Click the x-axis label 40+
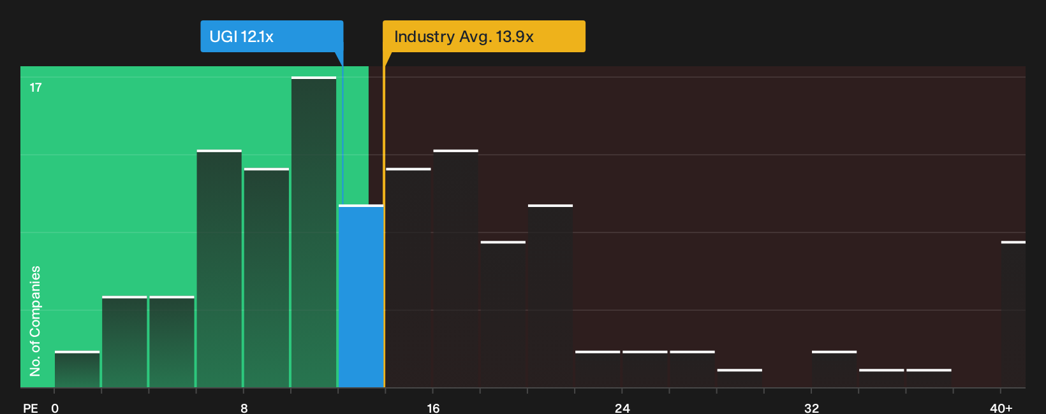 (1001, 408)
